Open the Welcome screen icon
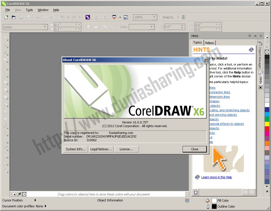Image resolution: width=271 pixels, height=211 pixels. [126, 17]
